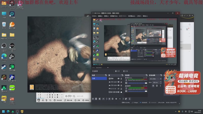Toggle lock on the first 文本 (GDI+) source
The height and width of the screenshot is (114, 203).
click(x=121, y=82)
